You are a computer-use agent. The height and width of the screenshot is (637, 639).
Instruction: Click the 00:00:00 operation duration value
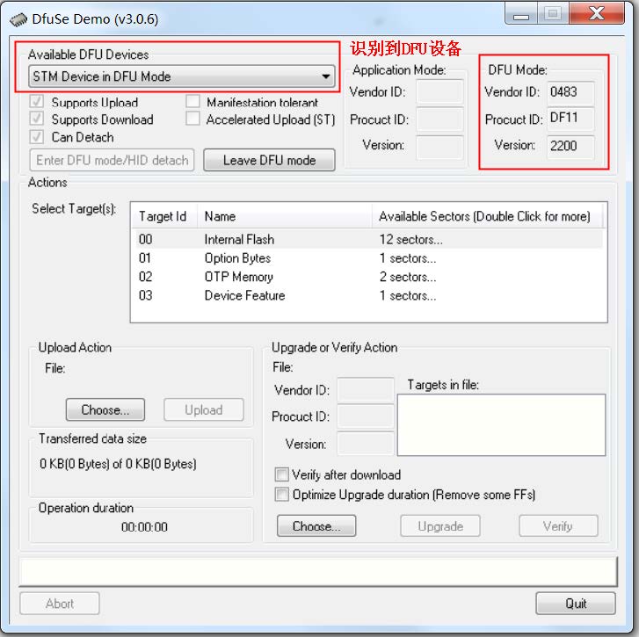pos(144,527)
